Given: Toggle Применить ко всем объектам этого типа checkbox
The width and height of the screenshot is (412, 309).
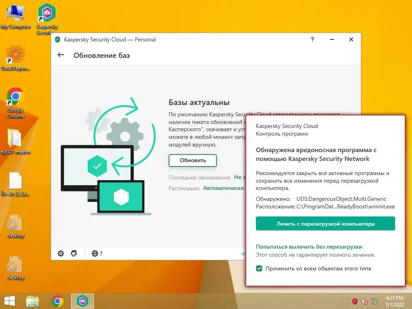Looking at the screenshot, I should [x=259, y=268].
